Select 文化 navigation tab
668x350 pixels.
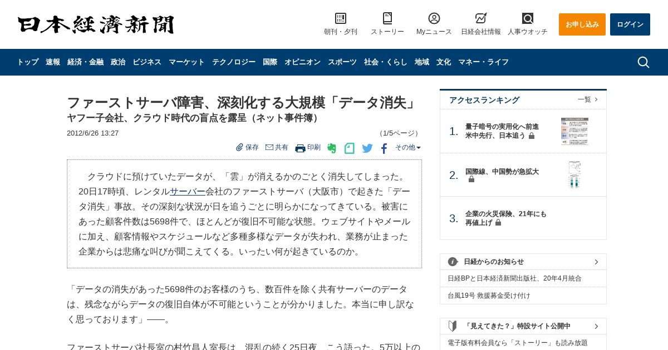coord(444,62)
